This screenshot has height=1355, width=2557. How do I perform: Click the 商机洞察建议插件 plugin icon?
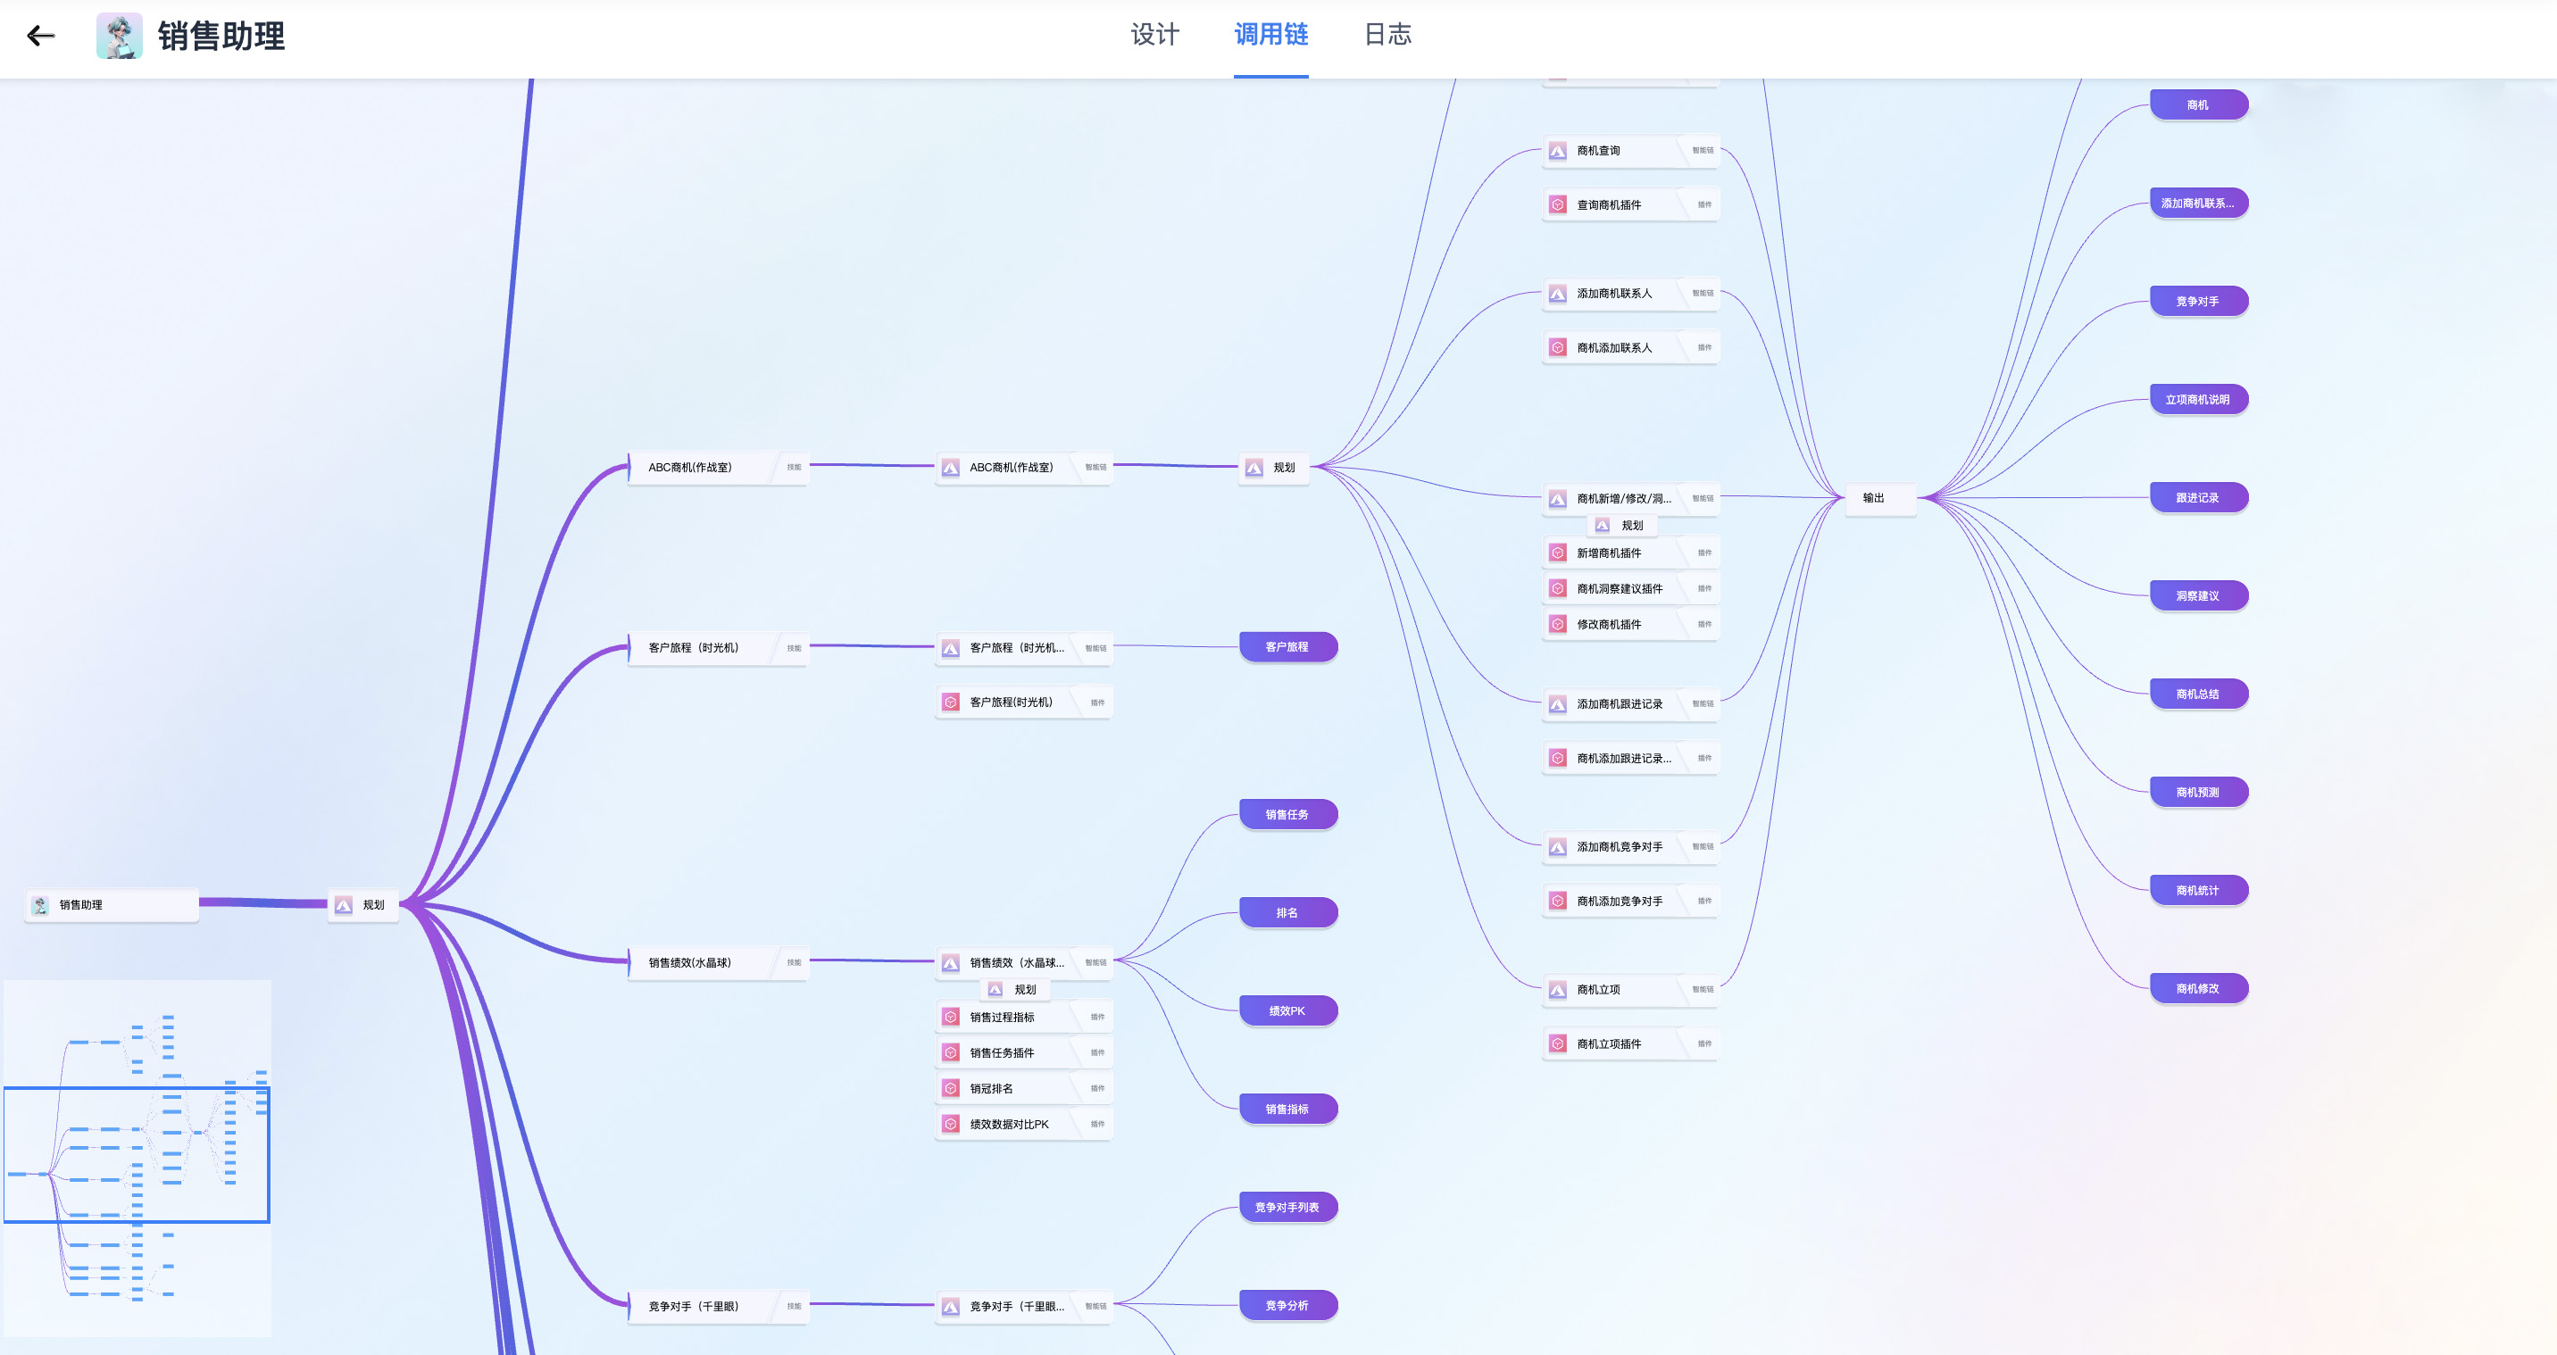tap(1557, 588)
